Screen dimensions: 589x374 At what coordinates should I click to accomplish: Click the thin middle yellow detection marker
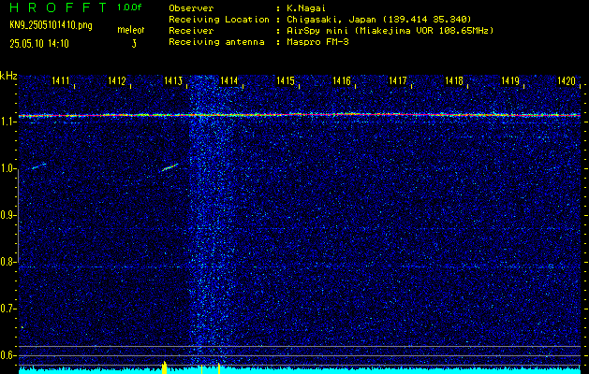pos(201,369)
